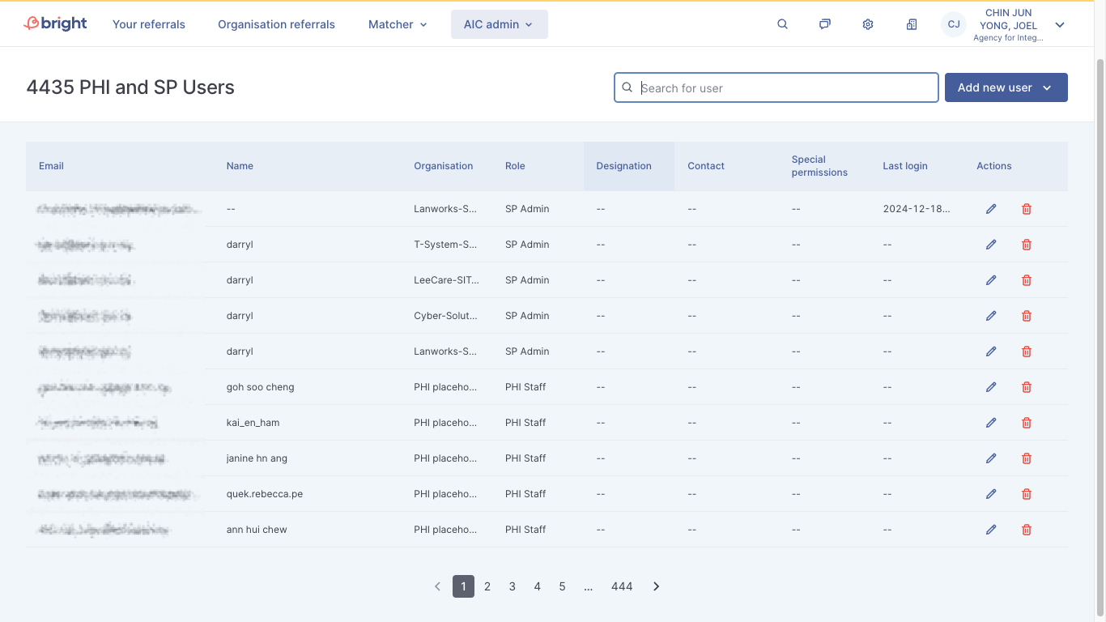Click the Role column header
This screenshot has width=1106, height=622.
click(x=515, y=166)
